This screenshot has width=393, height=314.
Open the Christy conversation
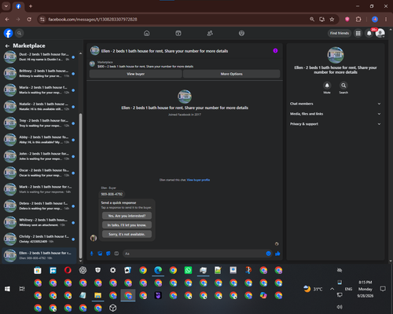click(x=39, y=239)
